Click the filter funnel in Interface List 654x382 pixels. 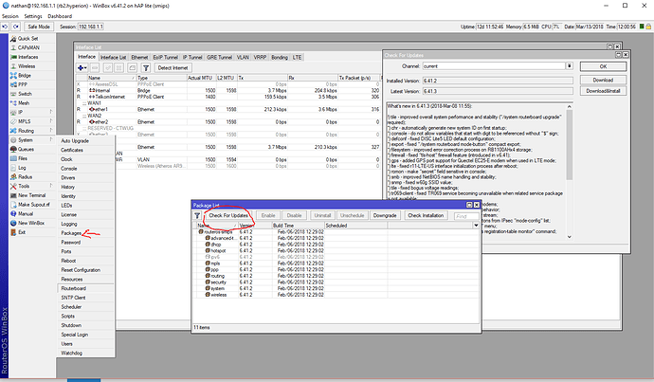point(145,68)
